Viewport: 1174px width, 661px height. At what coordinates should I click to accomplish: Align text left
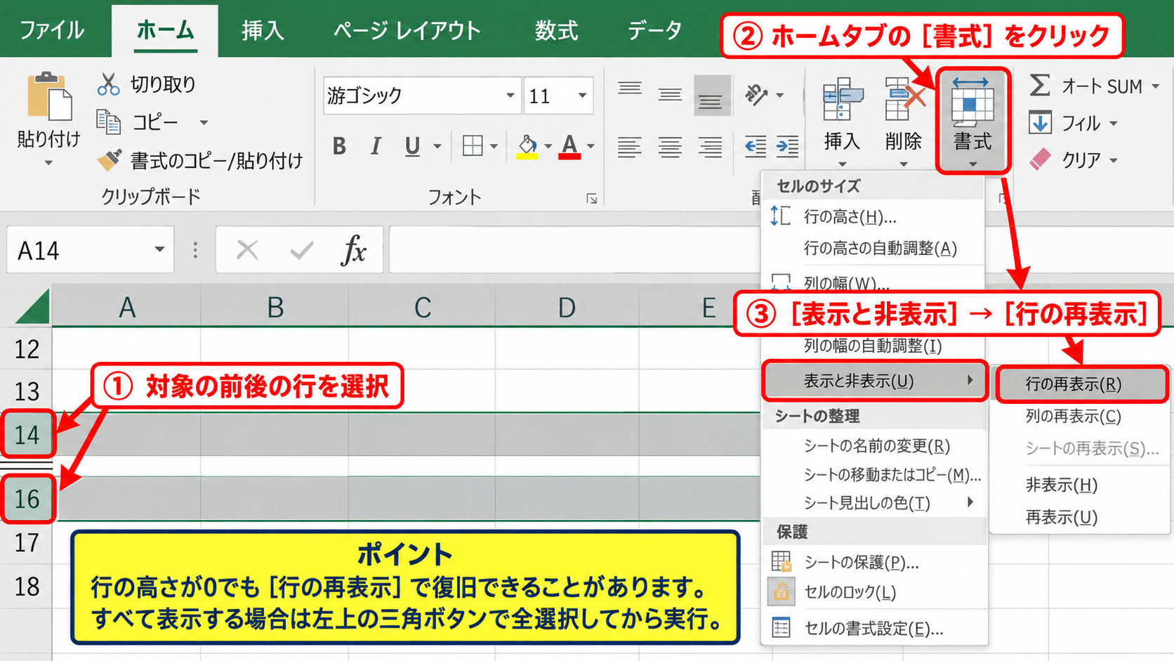629,147
